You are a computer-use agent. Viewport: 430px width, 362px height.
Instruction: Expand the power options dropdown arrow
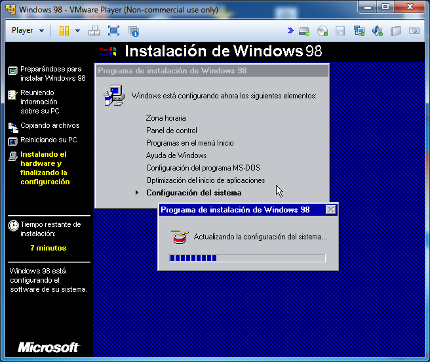pos(77,31)
